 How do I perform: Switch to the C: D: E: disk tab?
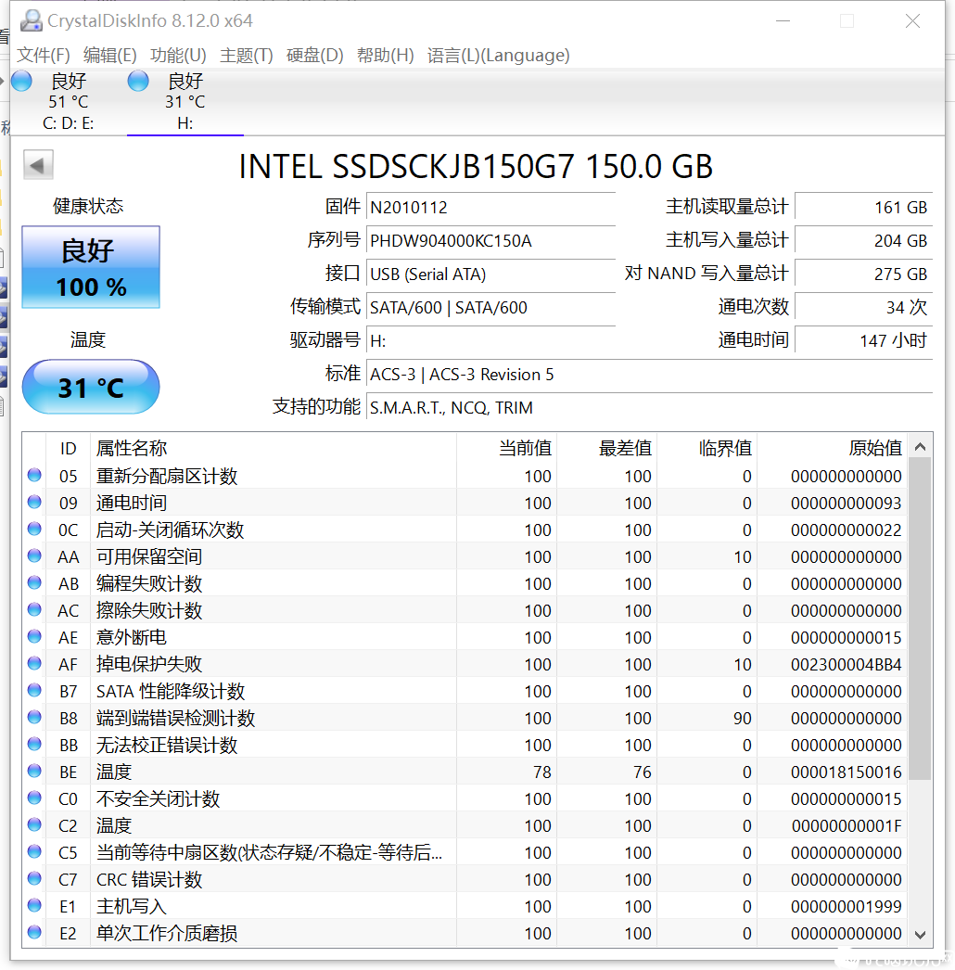pos(68,102)
